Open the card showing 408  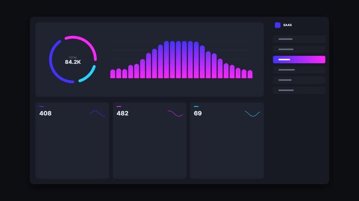pos(72,140)
